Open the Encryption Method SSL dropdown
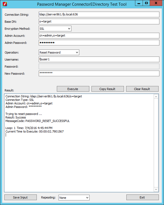This screenshot has width=164, height=205. click(55, 28)
